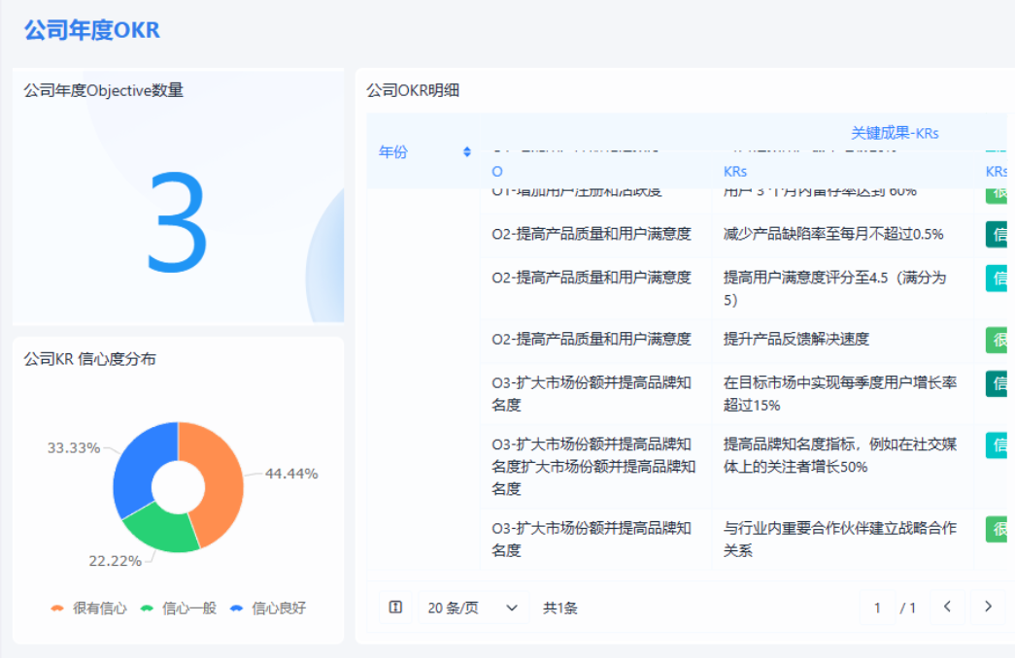This screenshot has width=1015, height=658.
Task: Open the 20条/页 page size dropdown
Action: 474,608
